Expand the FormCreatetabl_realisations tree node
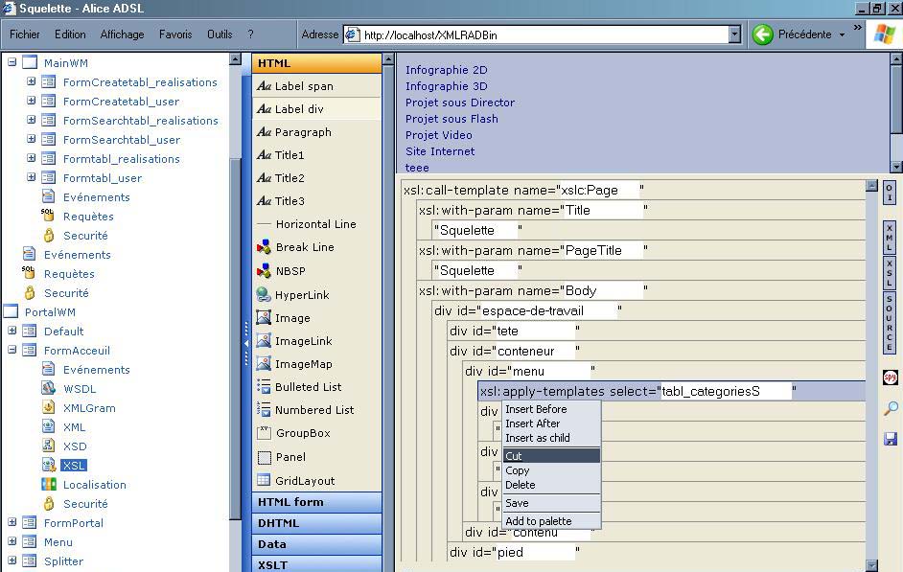Viewport: 903px width, 572px height. coord(31,82)
